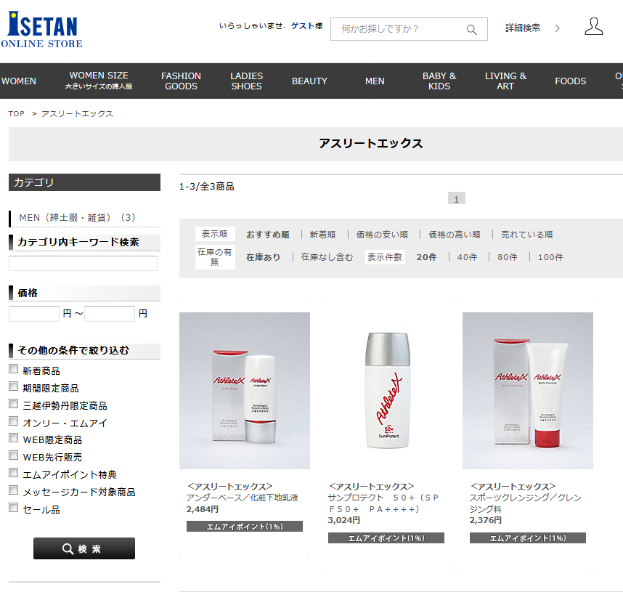Open the user account icon
The height and width of the screenshot is (592, 623).
[594, 27]
